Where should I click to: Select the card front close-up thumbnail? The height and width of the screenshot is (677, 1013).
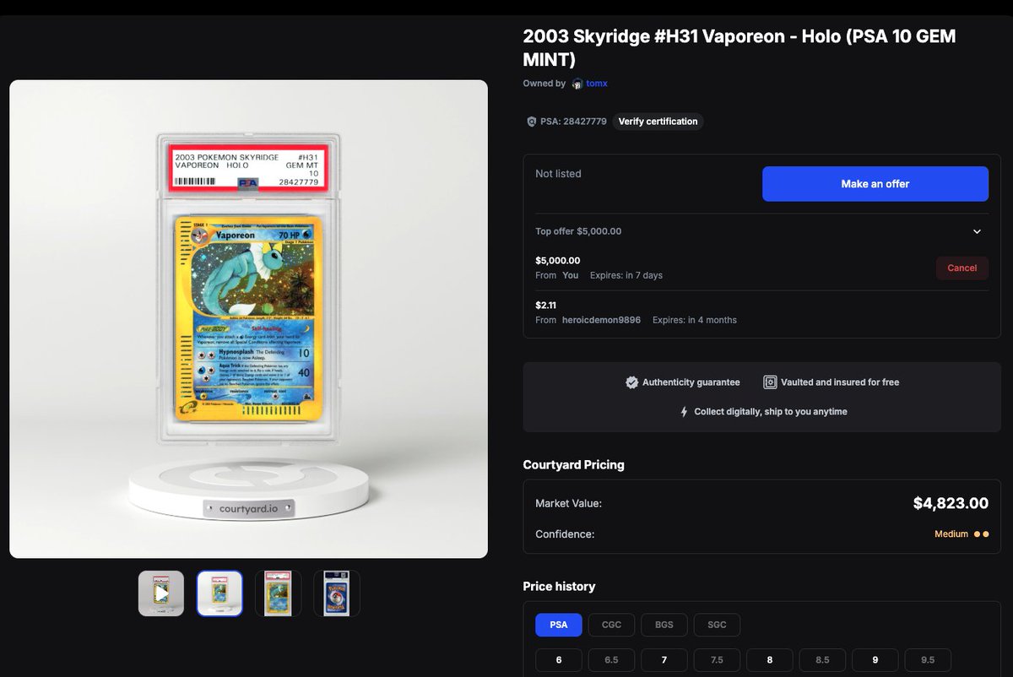[x=278, y=593]
